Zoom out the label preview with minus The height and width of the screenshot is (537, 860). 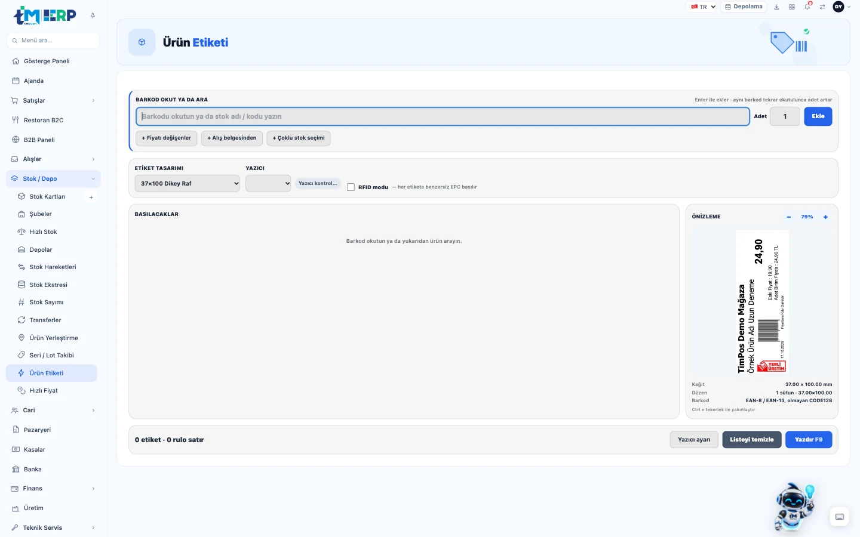coord(789,217)
